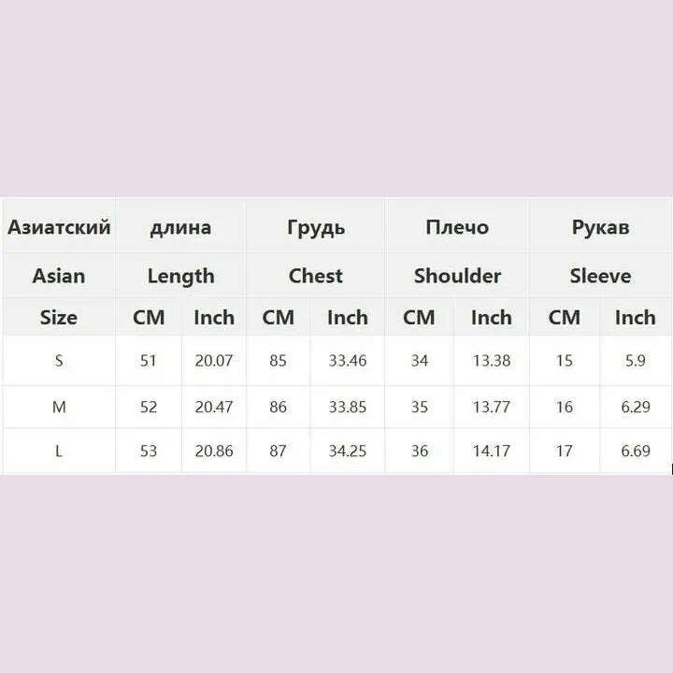Select the 53 cm length value

pyautogui.click(x=148, y=451)
